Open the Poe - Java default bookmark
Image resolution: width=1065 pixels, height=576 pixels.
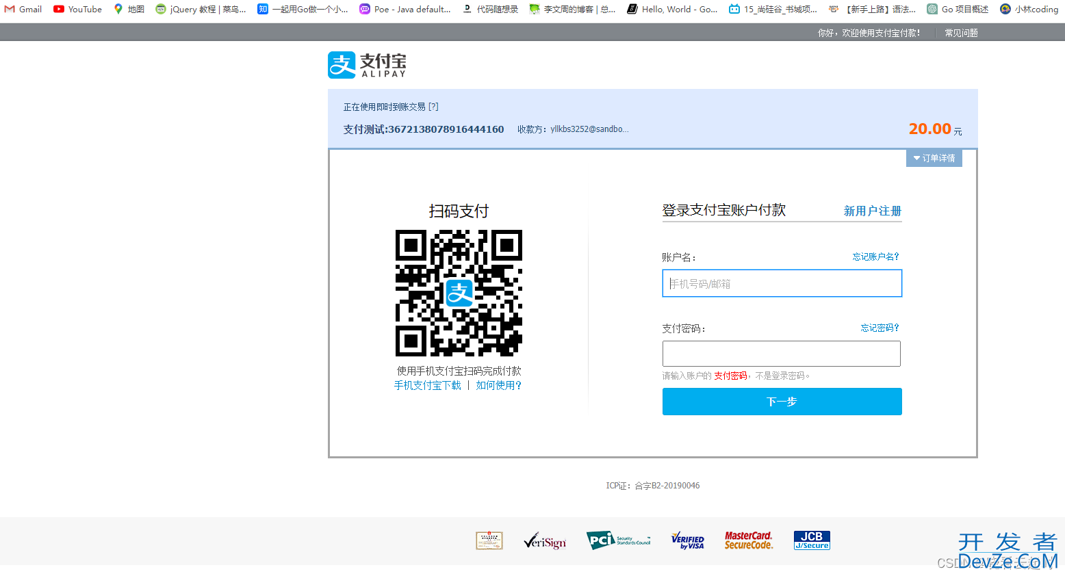(x=405, y=9)
